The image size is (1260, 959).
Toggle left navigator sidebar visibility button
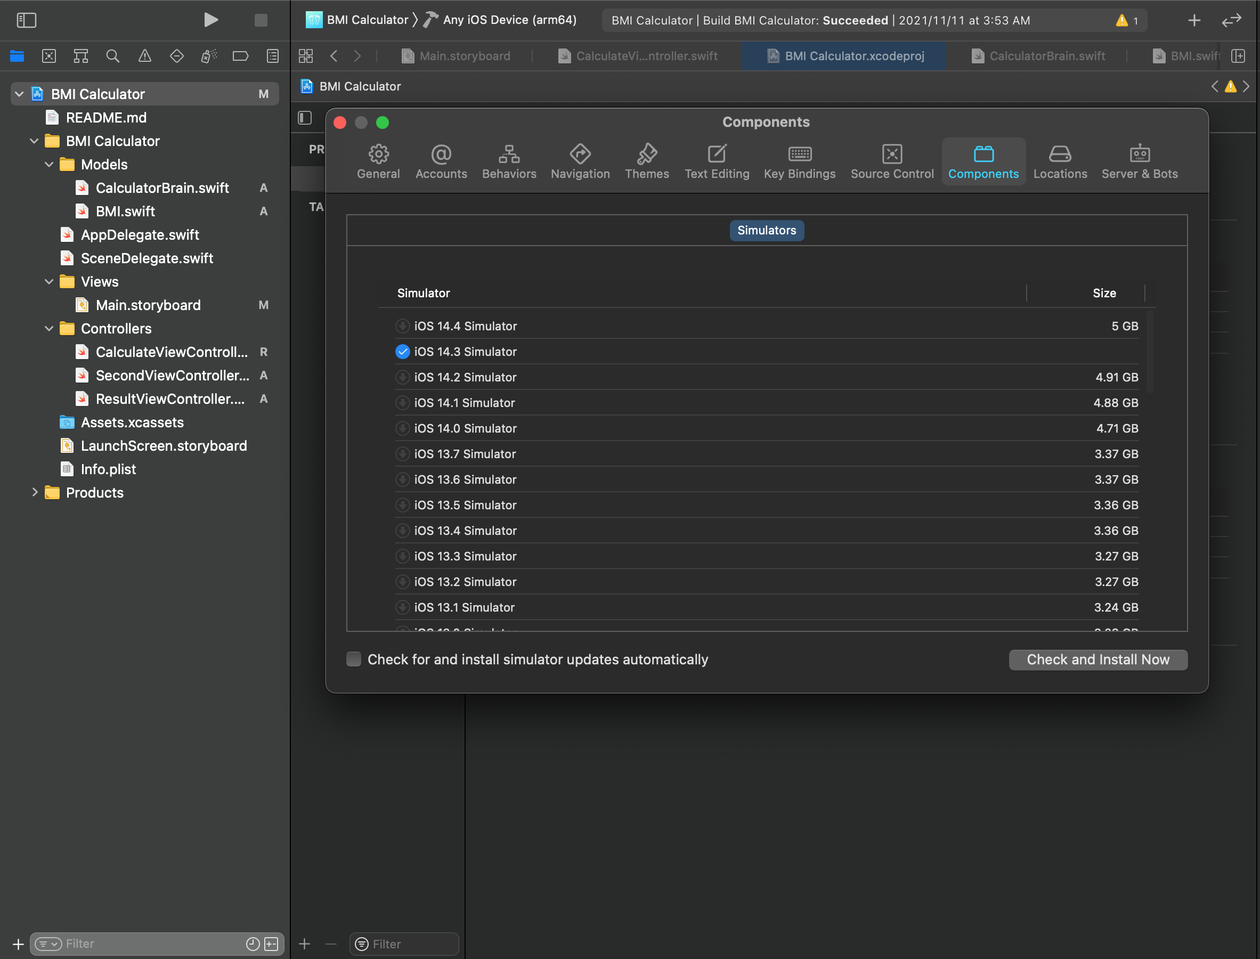pyautogui.click(x=26, y=20)
